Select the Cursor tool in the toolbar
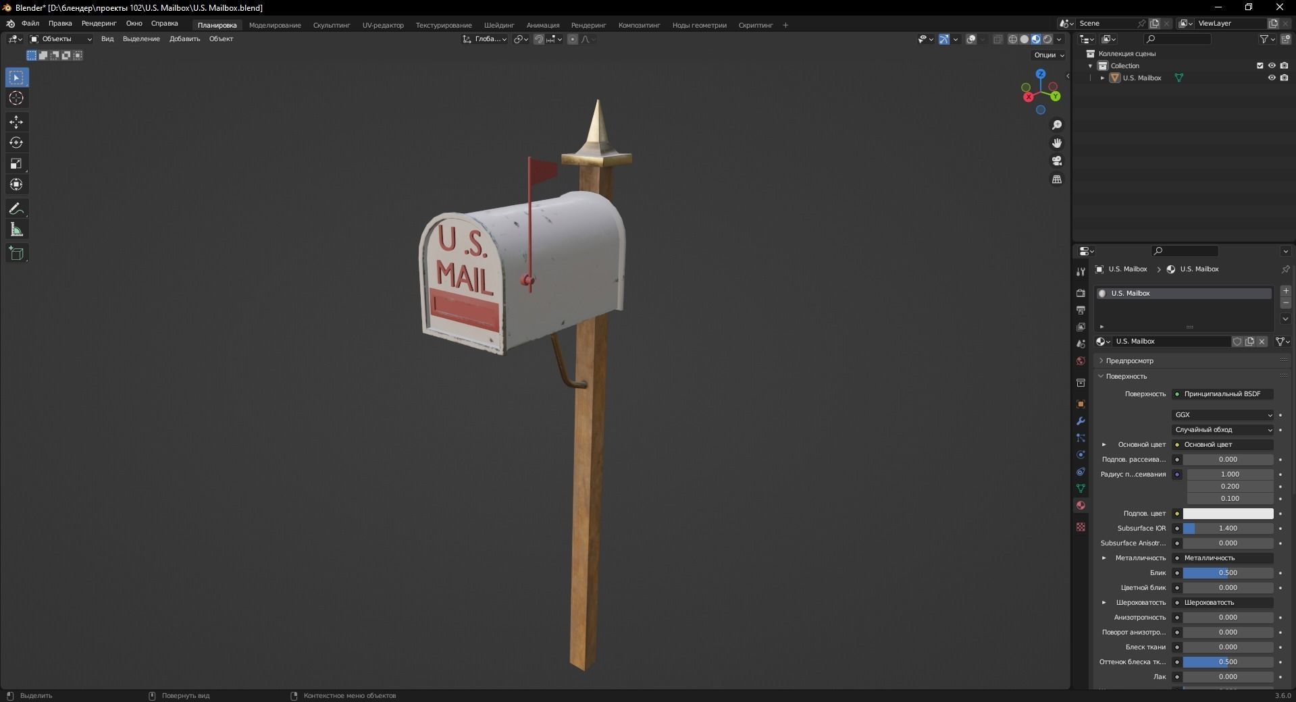This screenshot has width=1296, height=702. click(16, 99)
